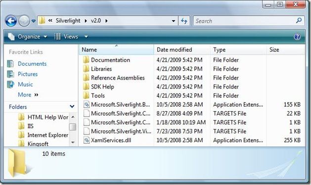Image resolution: width=311 pixels, height=185 pixels.
Task: Expand arrow after Silverlight breadcrumb
Action: coord(86,21)
